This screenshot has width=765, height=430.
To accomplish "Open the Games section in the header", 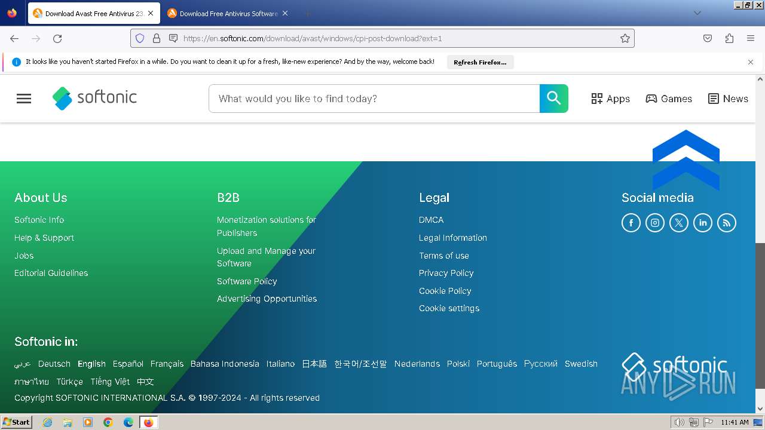I will pos(669,99).
